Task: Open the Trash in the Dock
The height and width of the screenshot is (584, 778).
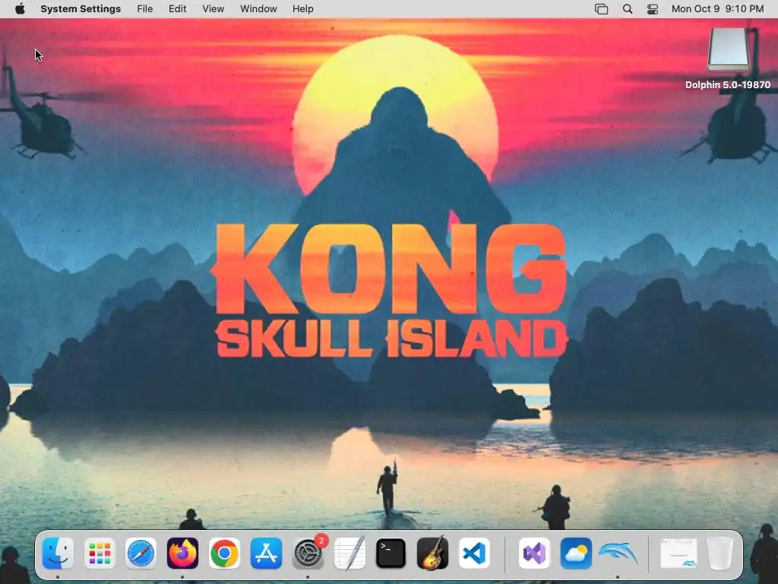Action: pyautogui.click(x=719, y=553)
